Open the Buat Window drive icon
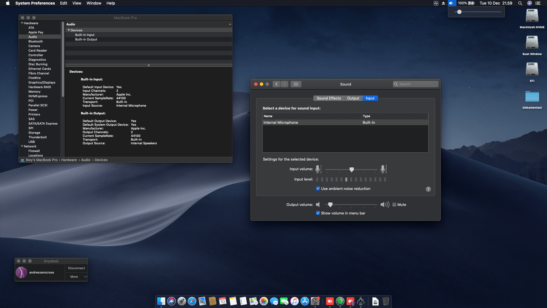 532,43
